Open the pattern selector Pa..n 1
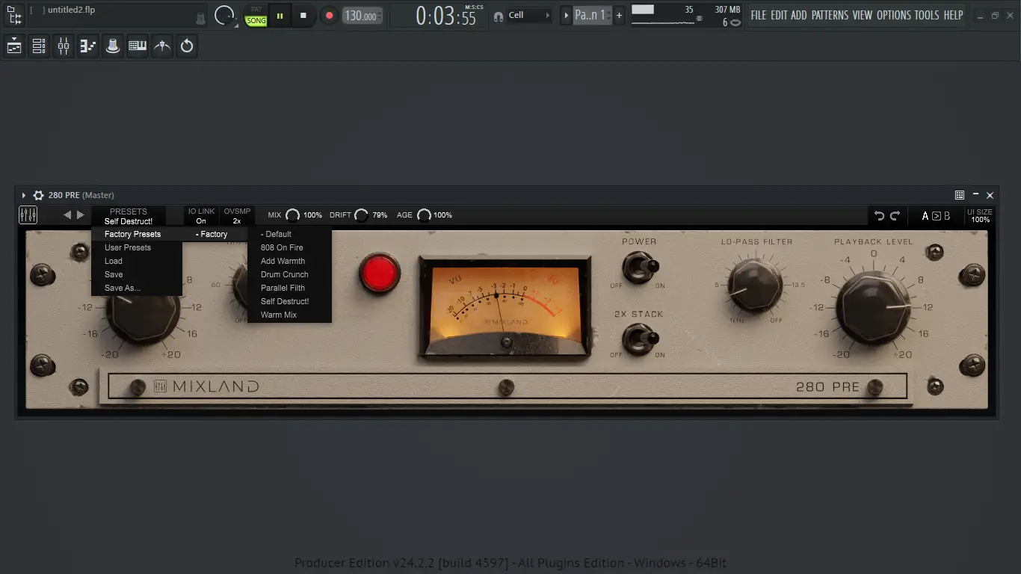The width and height of the screenshot is (1021, 574). (592, 15)
